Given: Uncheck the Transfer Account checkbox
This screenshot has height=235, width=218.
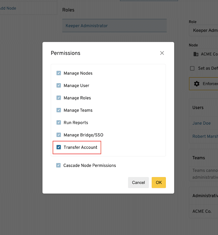Looking at the screenshot, I should point(59,147).
